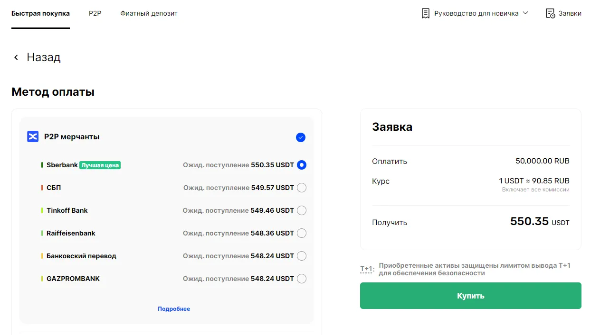600x335 pixels.
Task: Select GAZPROMBANK as payment method
Action: pos(301,279)
